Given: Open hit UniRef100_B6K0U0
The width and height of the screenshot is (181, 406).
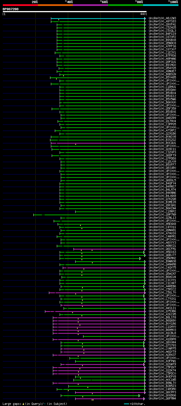Looking at the screenshot, I should tap(162, 103).
